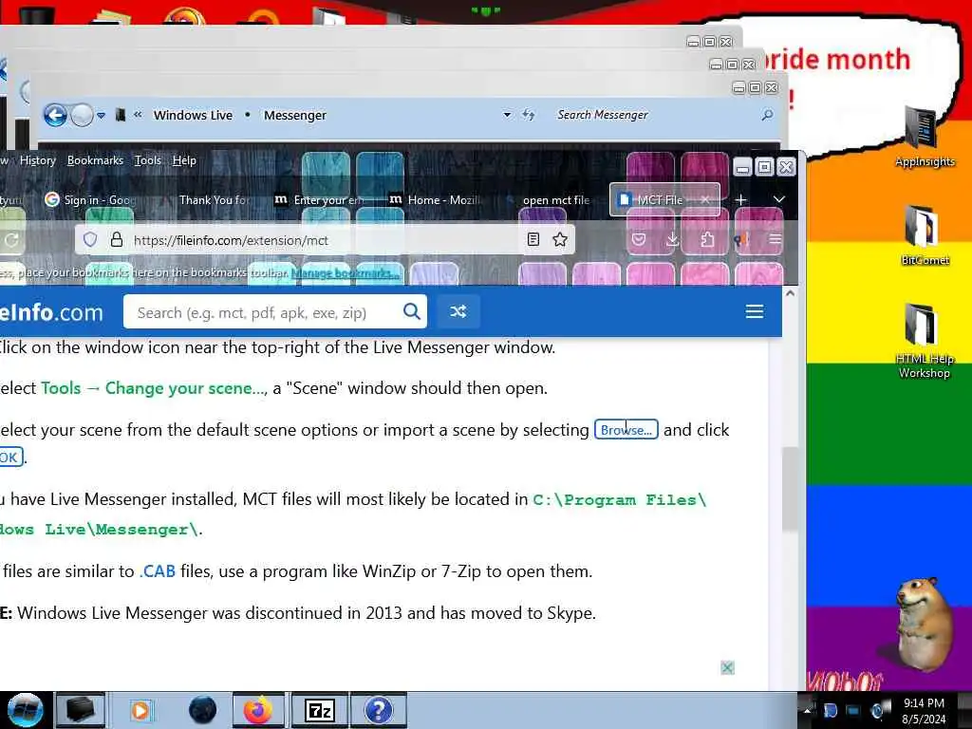The height and width of the screenshot is (729, 972).
Task: Click the dark globe taskbar icon
Action: [202, 710]
